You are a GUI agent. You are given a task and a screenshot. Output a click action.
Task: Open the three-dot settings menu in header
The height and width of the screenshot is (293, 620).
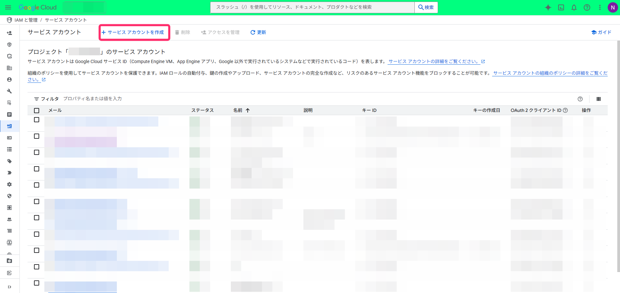click(600, 7)
